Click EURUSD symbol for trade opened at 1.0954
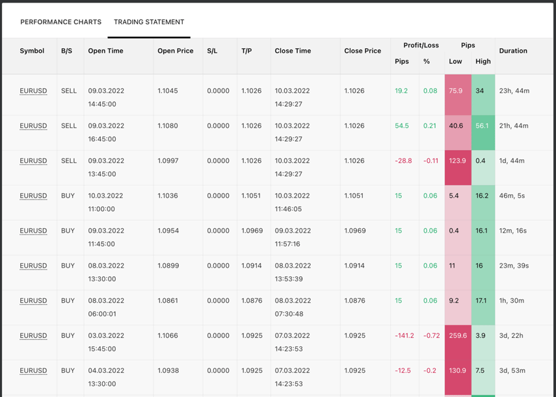The height and width of the screenshot is (397, 556). pos(33,231)
